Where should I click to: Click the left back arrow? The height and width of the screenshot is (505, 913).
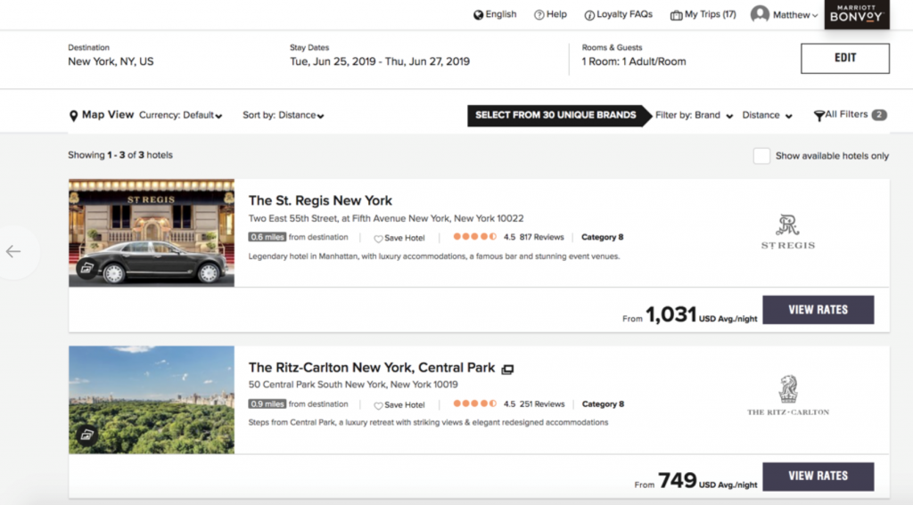click(x=13, y=251)
